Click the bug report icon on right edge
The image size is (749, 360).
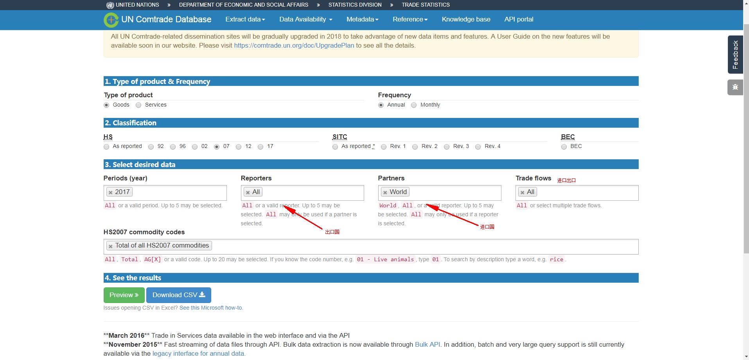pyautogui.click(x=735, y=87)
